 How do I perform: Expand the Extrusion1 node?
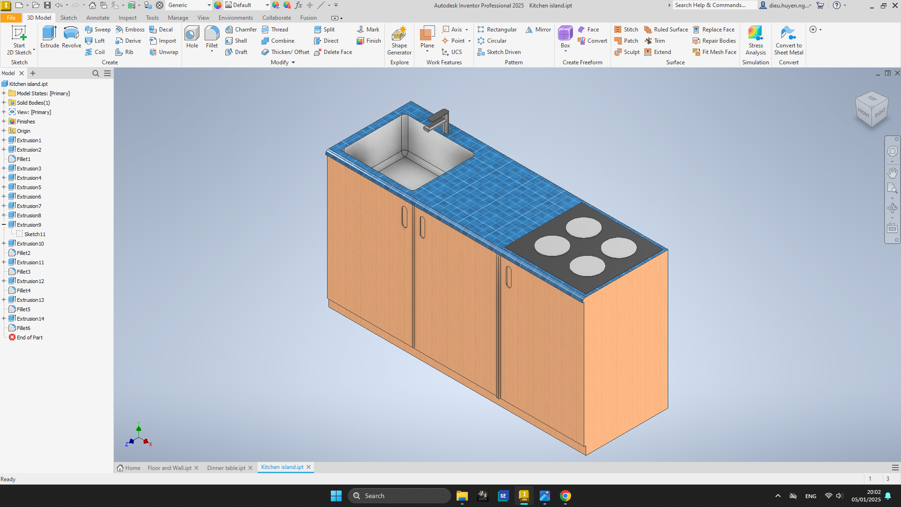(x=4, y=140)
